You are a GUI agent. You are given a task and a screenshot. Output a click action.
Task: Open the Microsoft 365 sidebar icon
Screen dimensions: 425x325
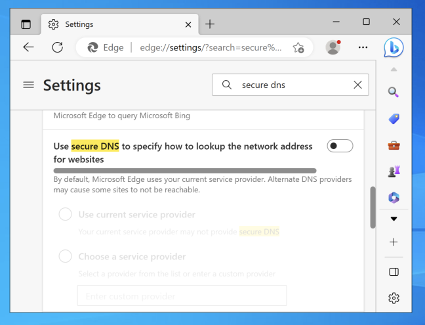pyautogui.click(x=394, y=197)
